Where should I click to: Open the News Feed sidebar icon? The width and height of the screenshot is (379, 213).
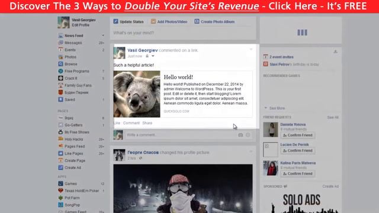coord(60,35)
